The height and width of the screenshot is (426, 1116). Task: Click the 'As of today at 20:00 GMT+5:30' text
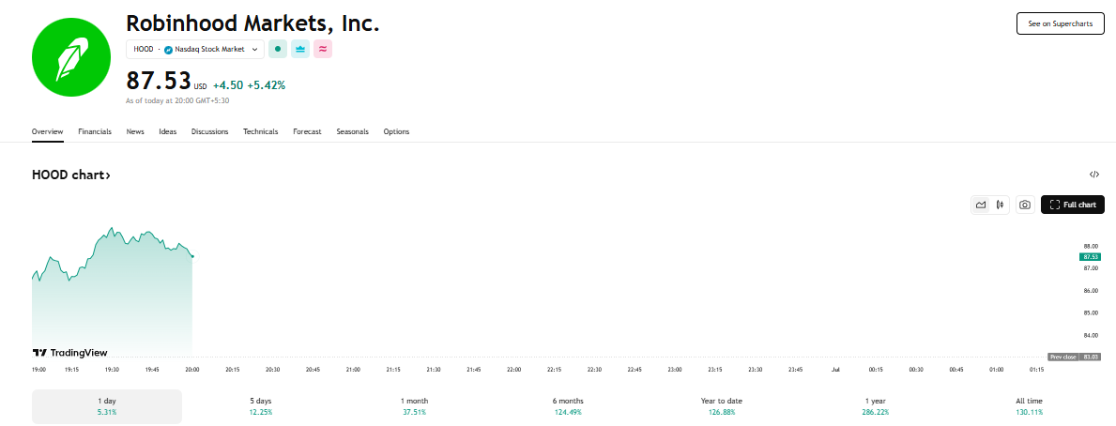click(177, 101)
